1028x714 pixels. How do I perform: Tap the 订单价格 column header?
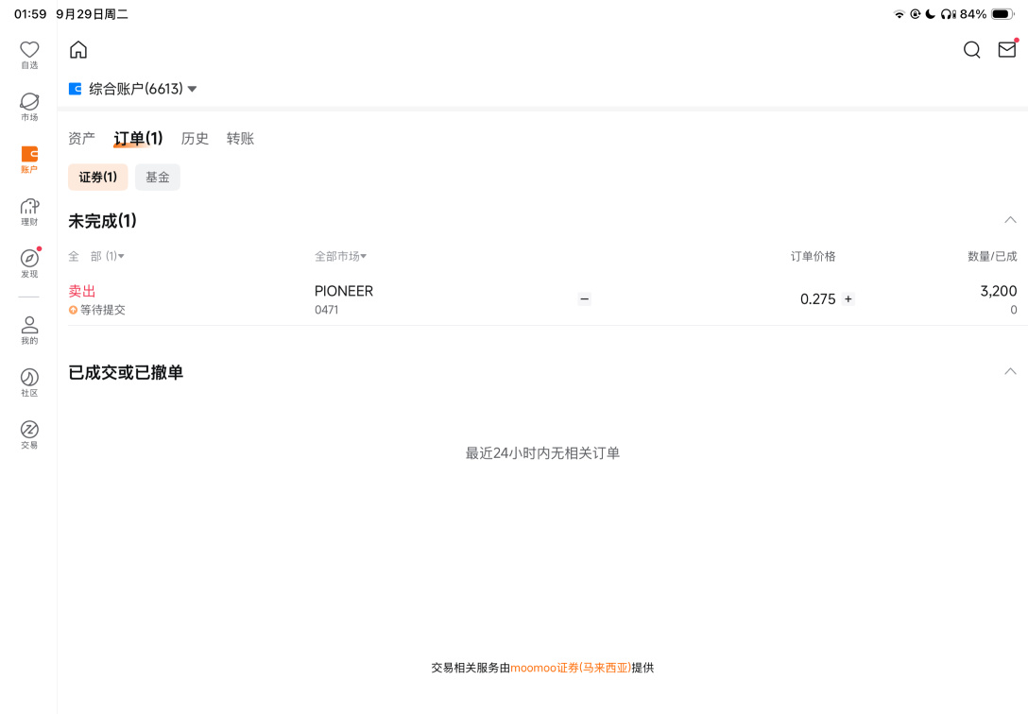point(813,256)
